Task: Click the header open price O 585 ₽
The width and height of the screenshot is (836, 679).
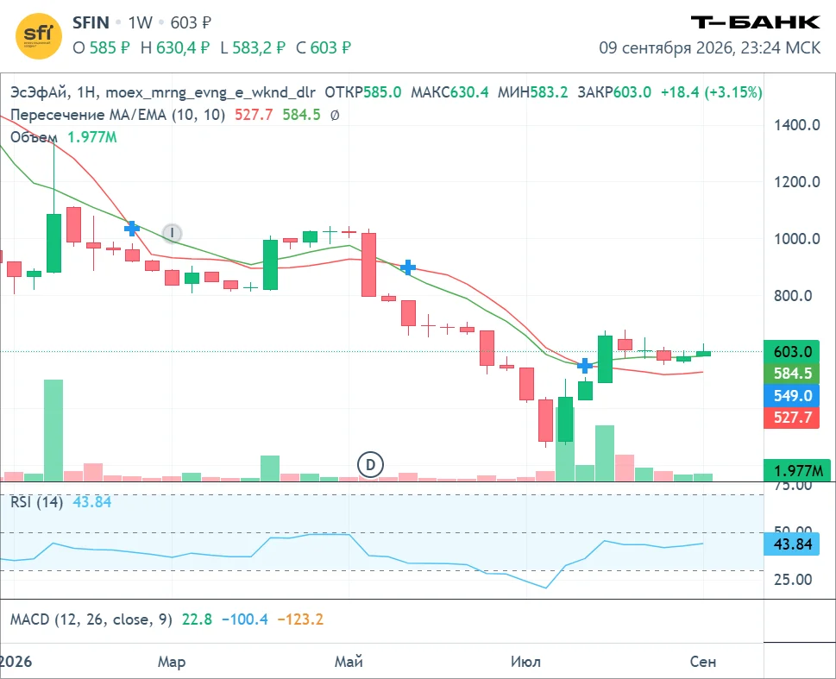Action: (101, 48)
